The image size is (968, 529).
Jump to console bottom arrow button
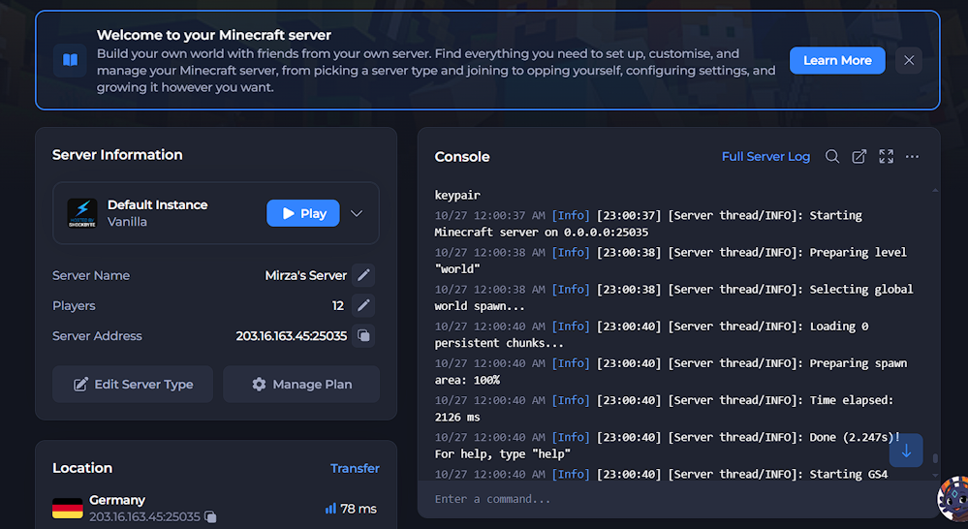[906, 451]
